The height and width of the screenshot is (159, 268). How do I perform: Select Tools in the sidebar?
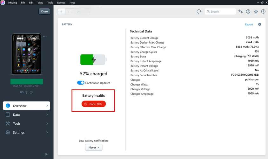pyautogui.click(x=26, y=124)
